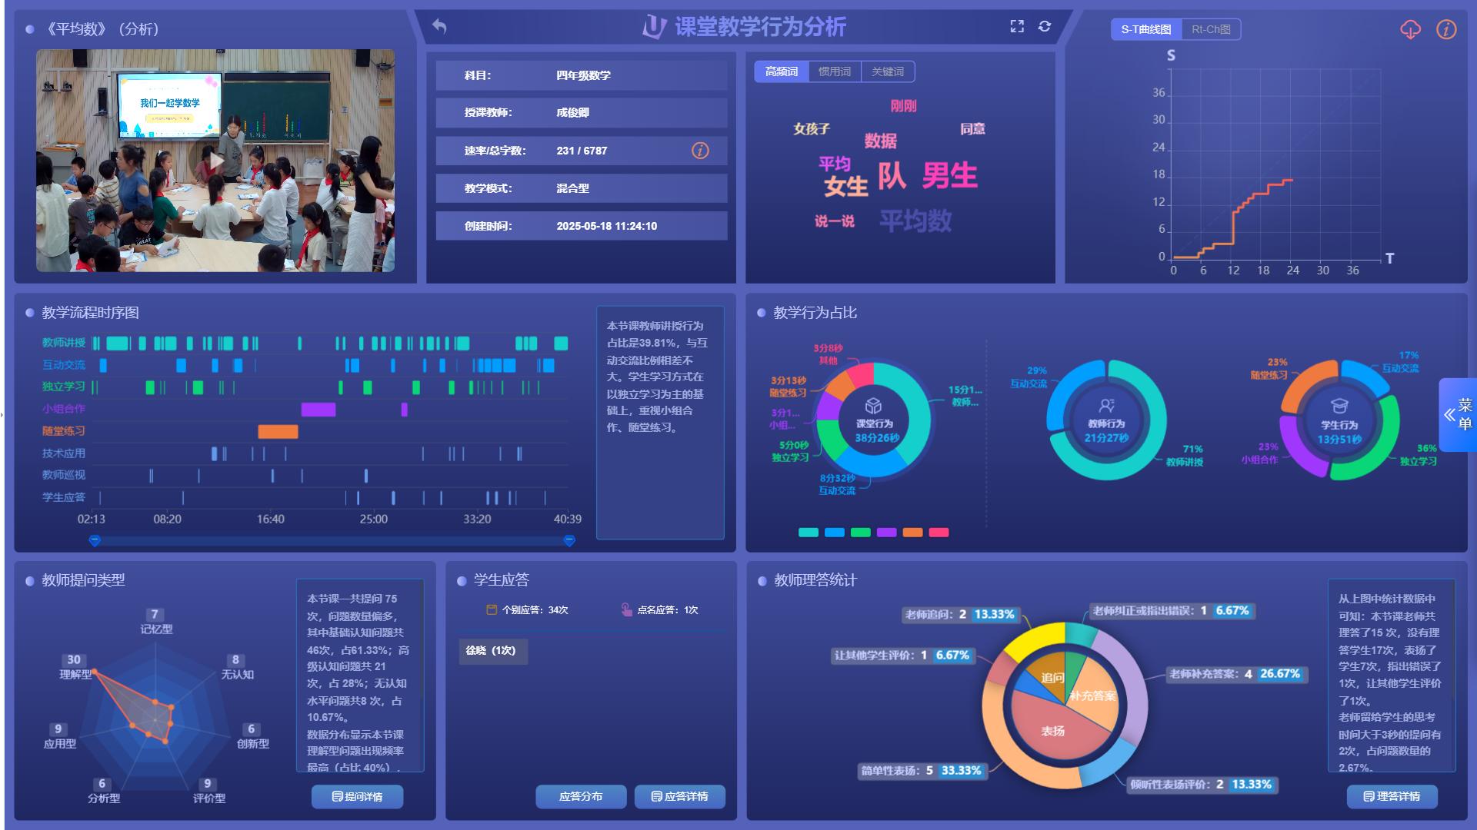The width and height of the screenshot is (1477, 830).
Task: Click info icon beside 速率/总字数
Action: [x=700, y=151]
